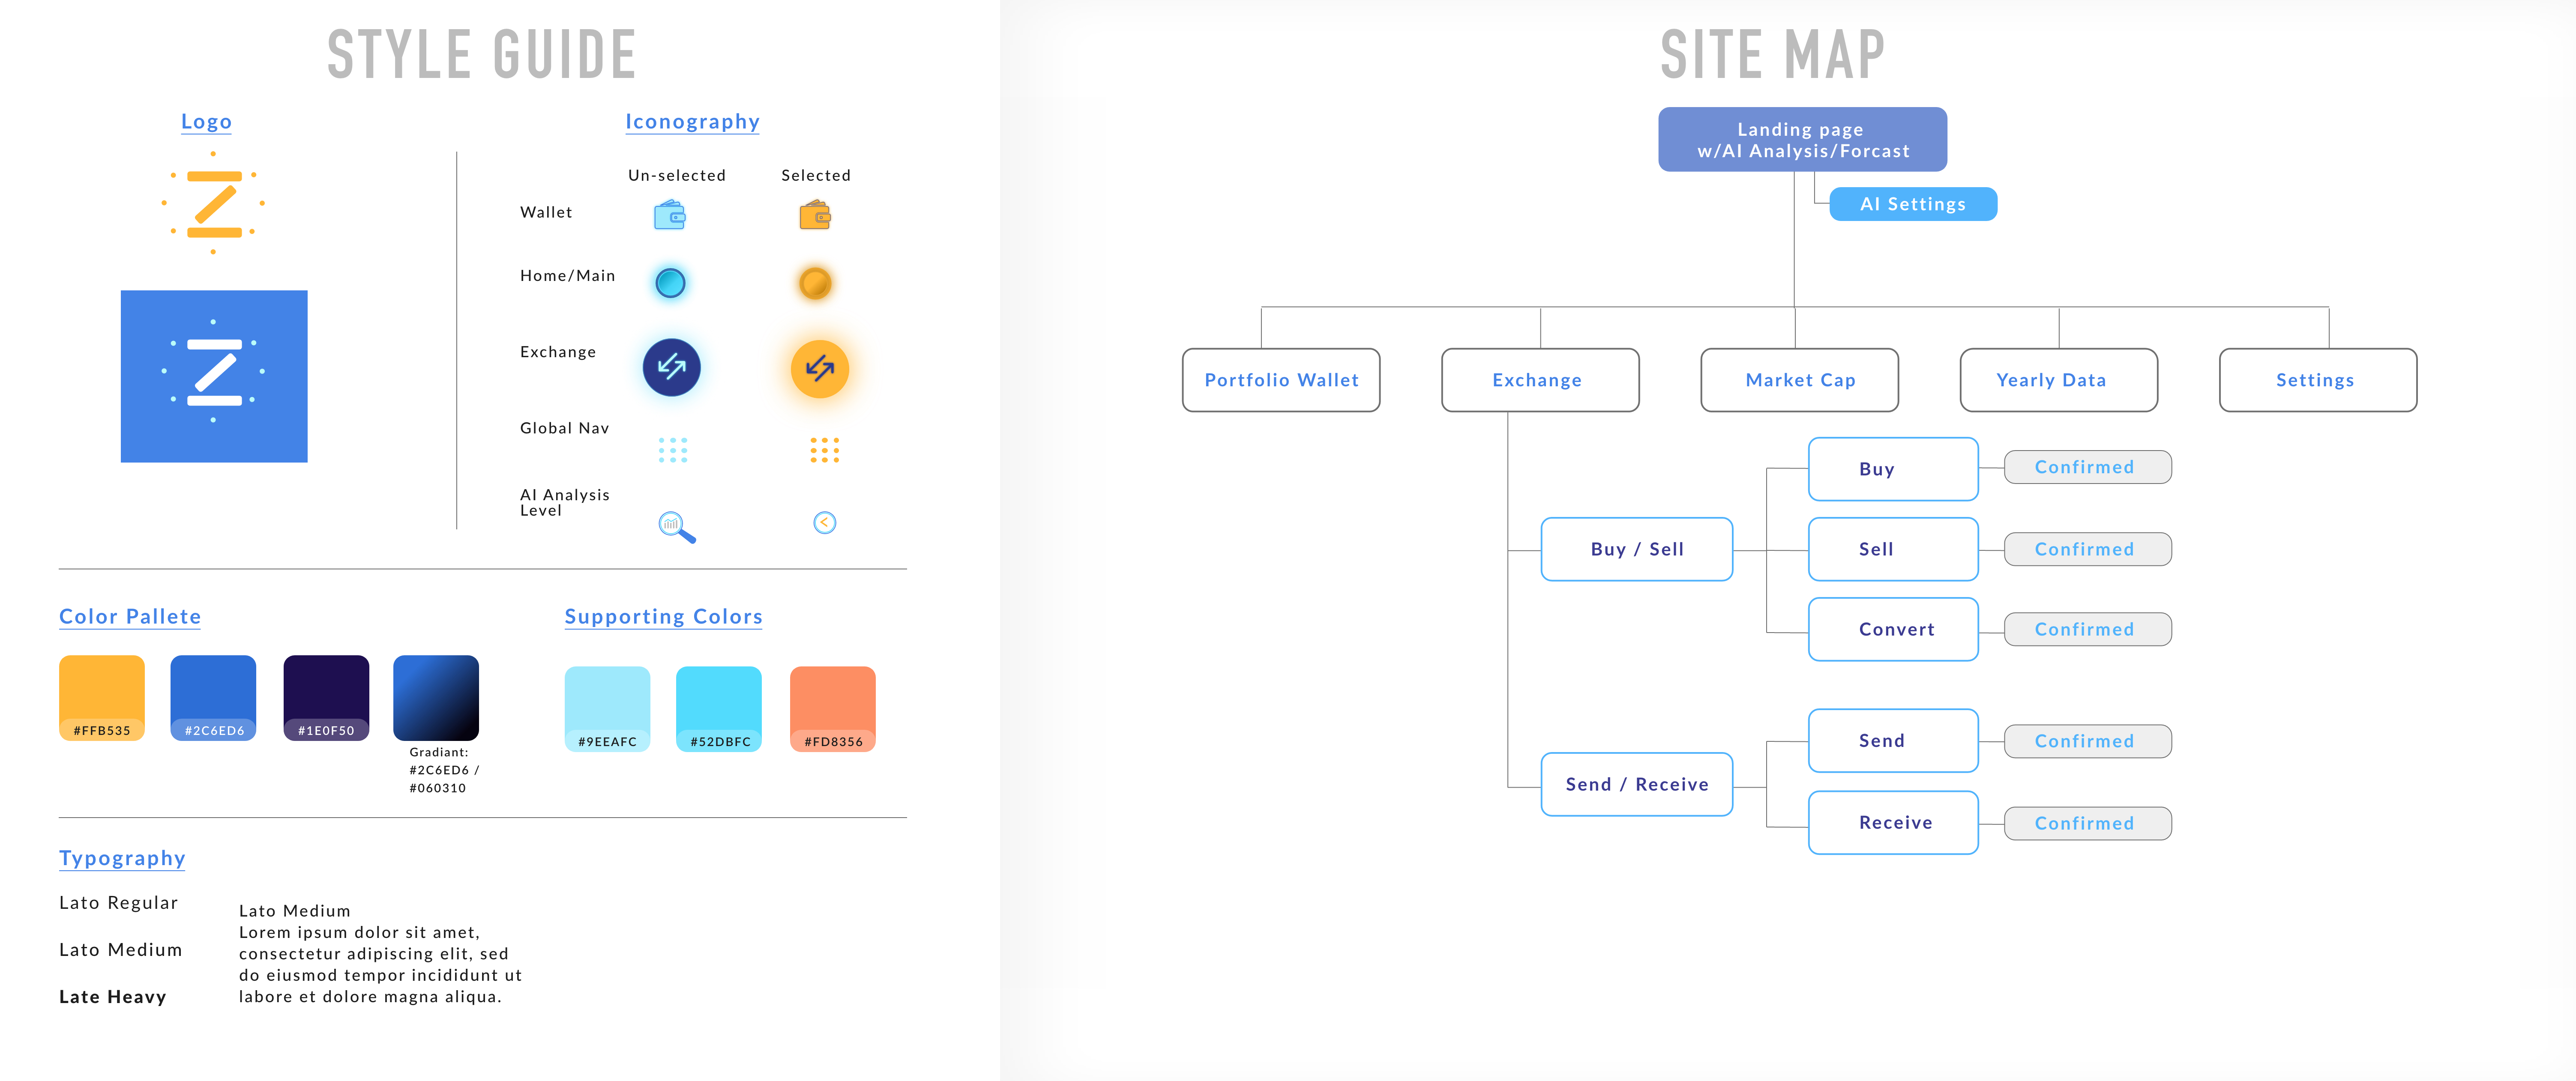Click the Iconography heading link

(692, 122)
